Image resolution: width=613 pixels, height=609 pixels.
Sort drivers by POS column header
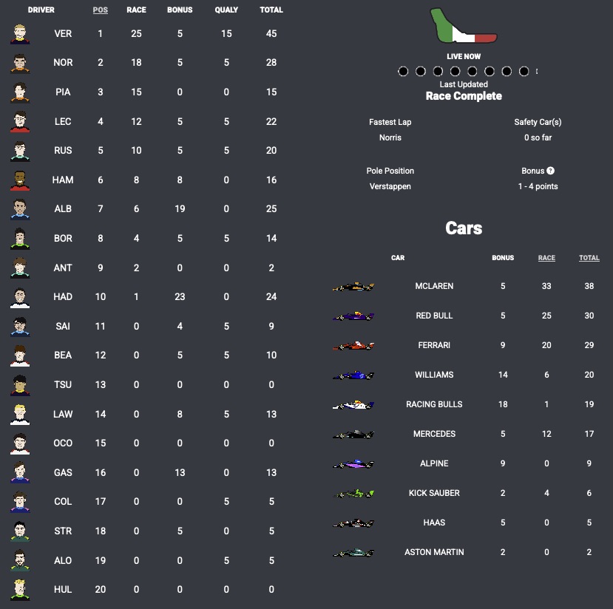[x=101, y=10]
